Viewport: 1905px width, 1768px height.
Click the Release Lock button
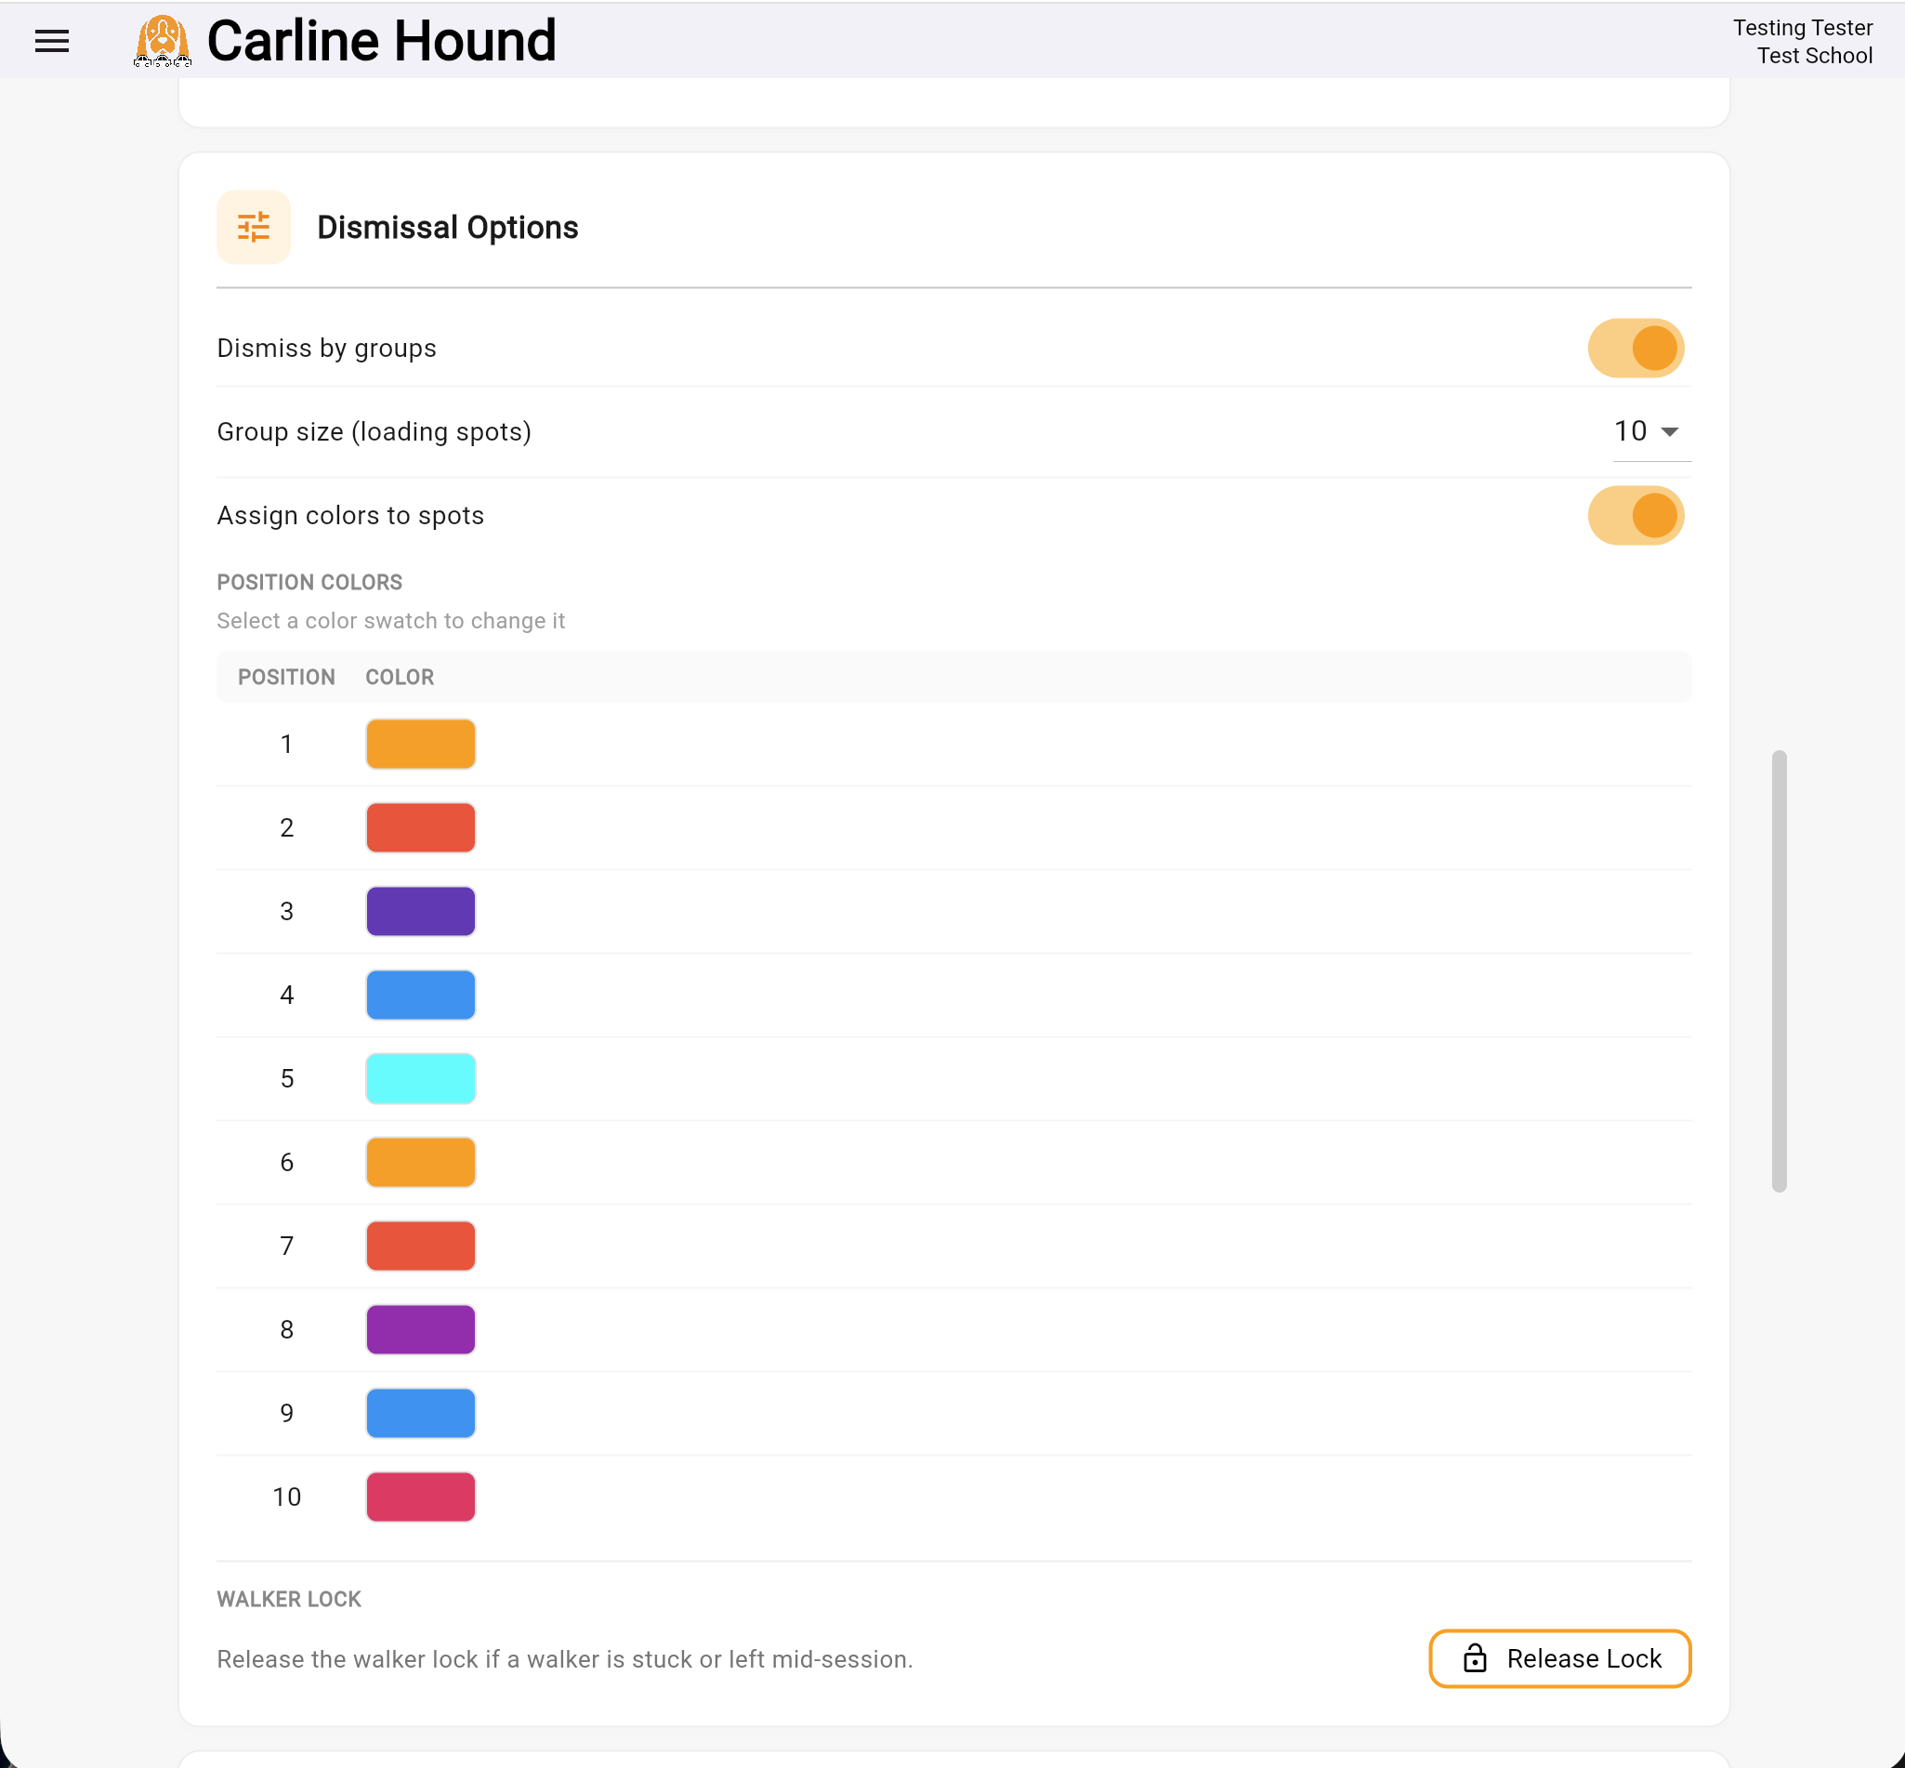[1559, 1658]
